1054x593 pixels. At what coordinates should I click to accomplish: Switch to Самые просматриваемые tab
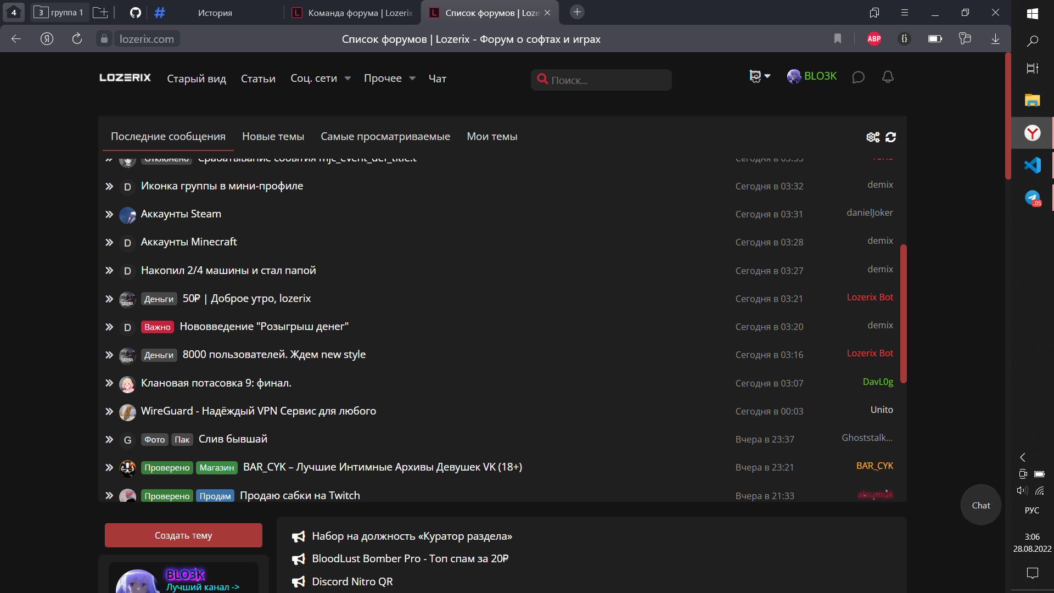pos(385,136)
